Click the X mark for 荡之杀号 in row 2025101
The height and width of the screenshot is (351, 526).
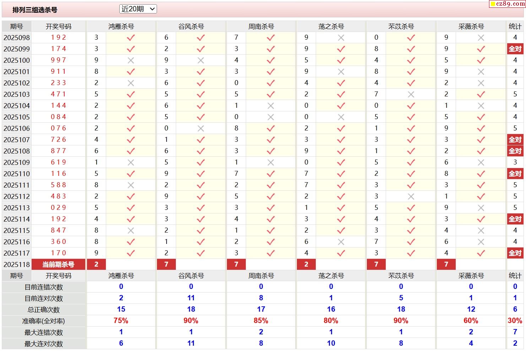tap(341, 72)
